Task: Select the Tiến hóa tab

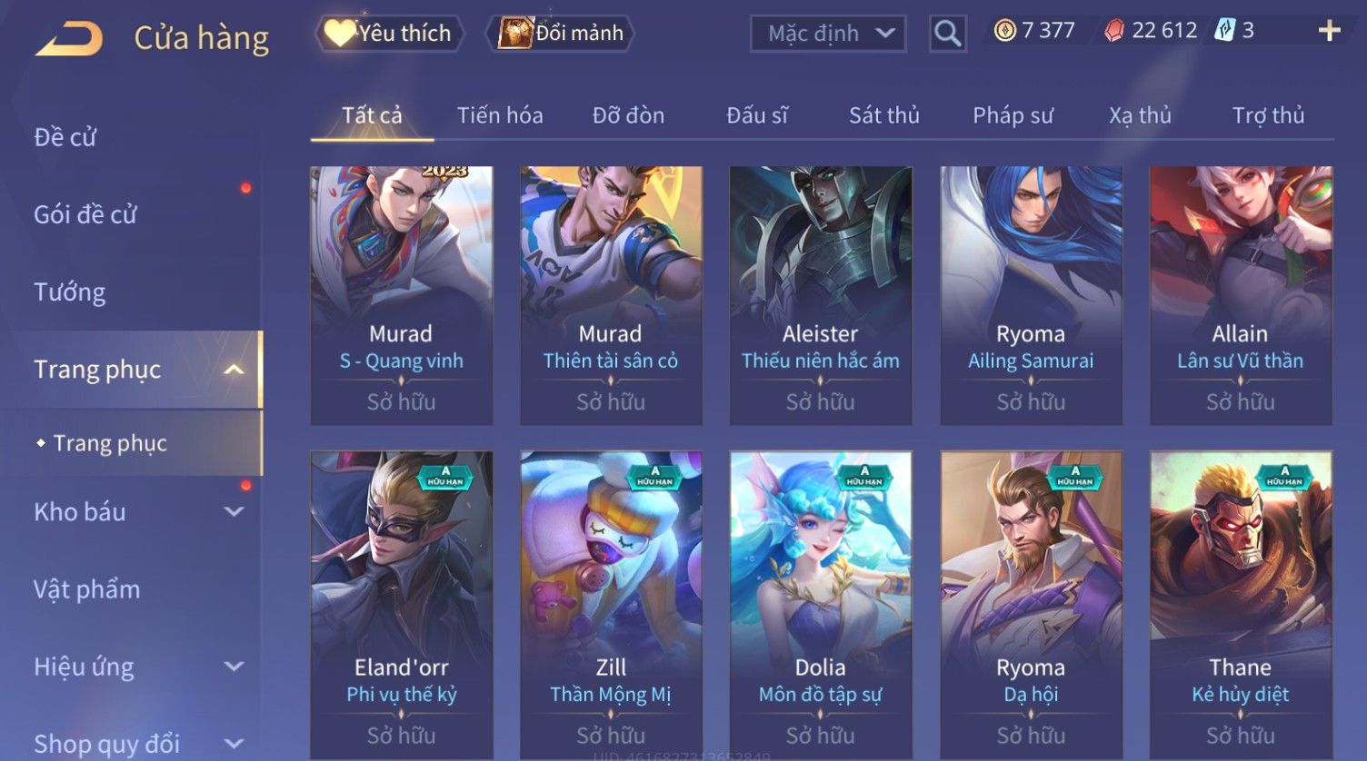Action: click(x=500, y=115)
